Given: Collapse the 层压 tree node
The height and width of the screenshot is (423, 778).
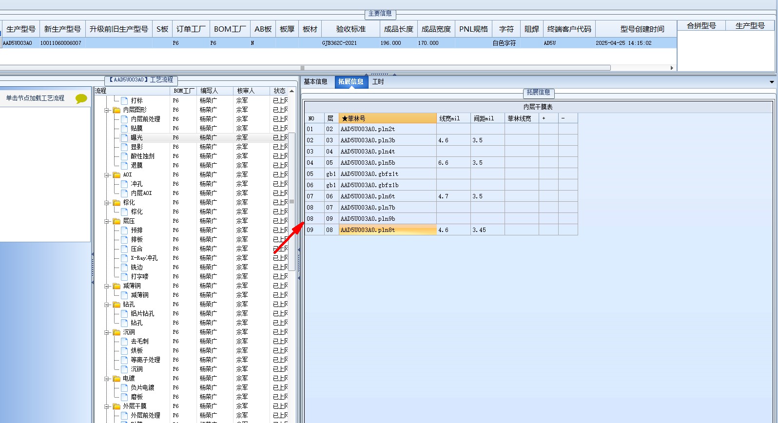Looking at the screenshot, I should [x=107, y=221].
